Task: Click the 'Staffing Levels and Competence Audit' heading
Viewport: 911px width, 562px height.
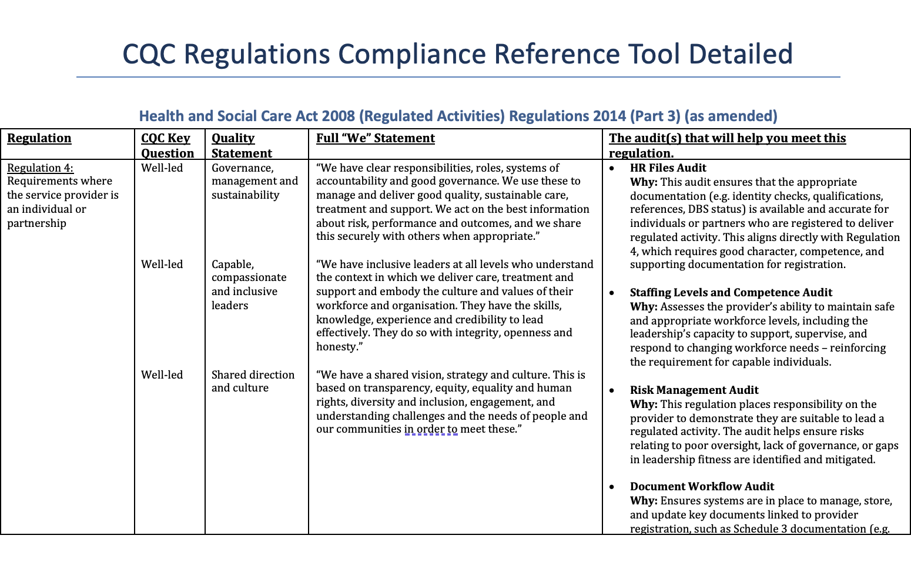Action: pos(731,293)
